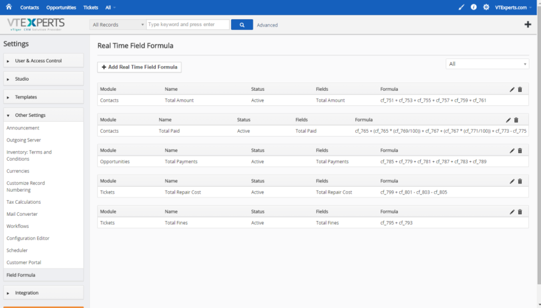
Task: Edit the Total Paid formula with pencil
Action: (509, 120)
